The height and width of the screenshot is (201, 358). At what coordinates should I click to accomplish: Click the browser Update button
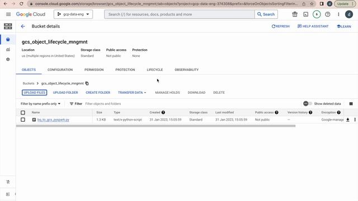pos(345,4)
